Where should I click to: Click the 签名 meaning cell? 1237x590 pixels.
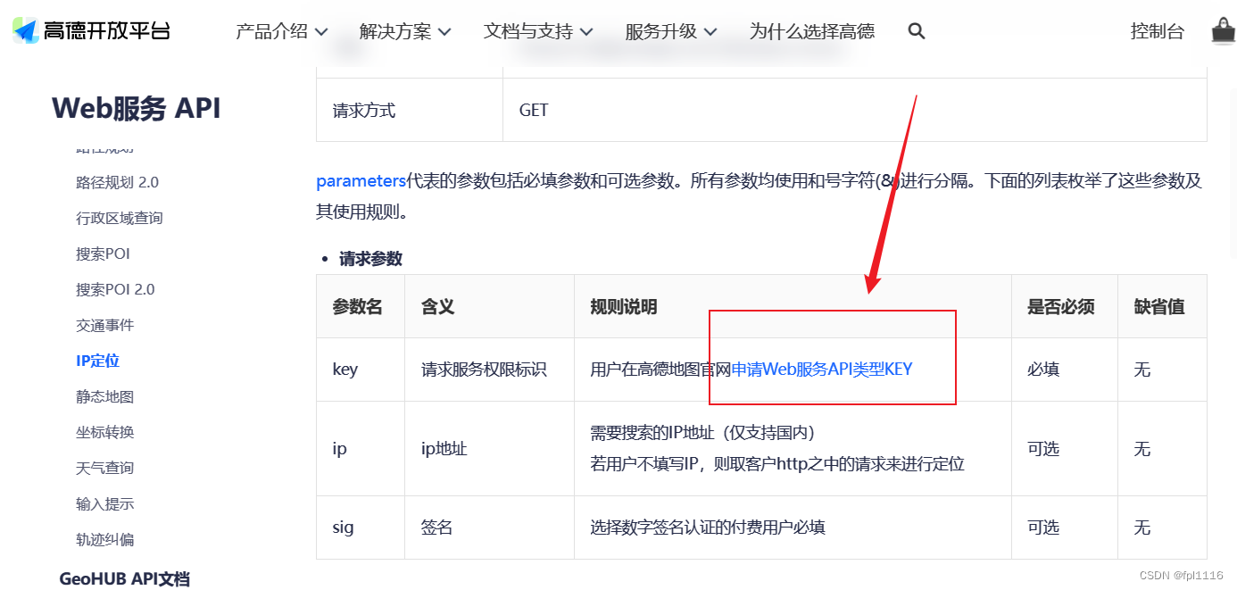point(489,528)
